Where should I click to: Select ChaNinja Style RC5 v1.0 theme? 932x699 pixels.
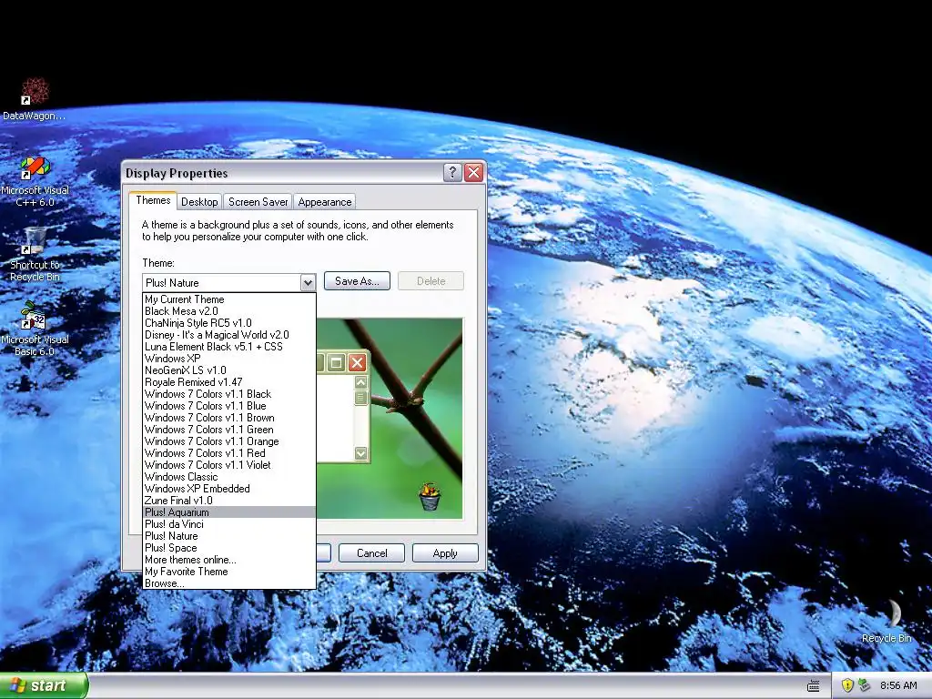click(229, 323)
